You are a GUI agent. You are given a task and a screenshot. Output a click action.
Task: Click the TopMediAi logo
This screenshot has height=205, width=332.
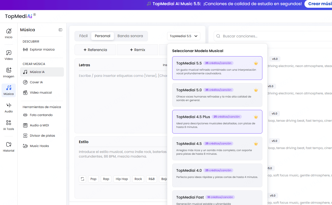(x=20, y=16)
